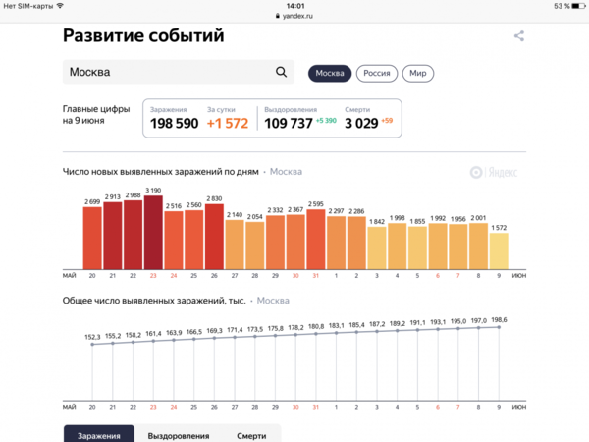Switch region filter to Россия
The width and height of the screenshot is (589, 442).
tap(376, 74)
